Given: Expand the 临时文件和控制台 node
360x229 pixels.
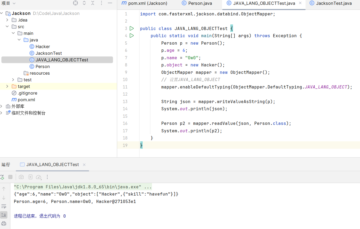Looking at the screenshot, I should coord(1,113).
